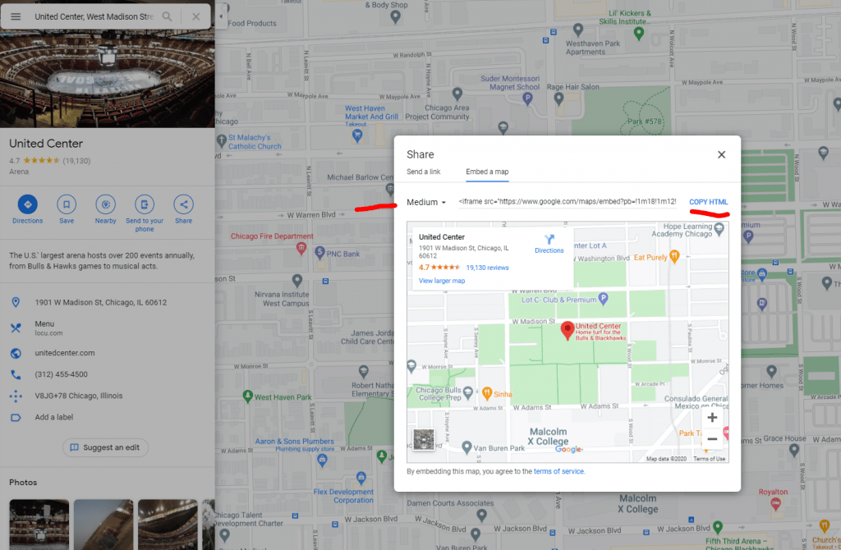Click Damen Courts Associates marker
This screenshot has width=841, height=550.
coord(481,516)
